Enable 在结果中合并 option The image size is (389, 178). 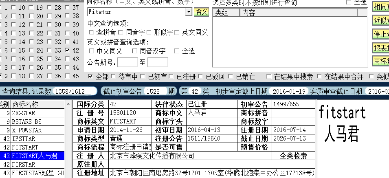(x=319, y=76)
